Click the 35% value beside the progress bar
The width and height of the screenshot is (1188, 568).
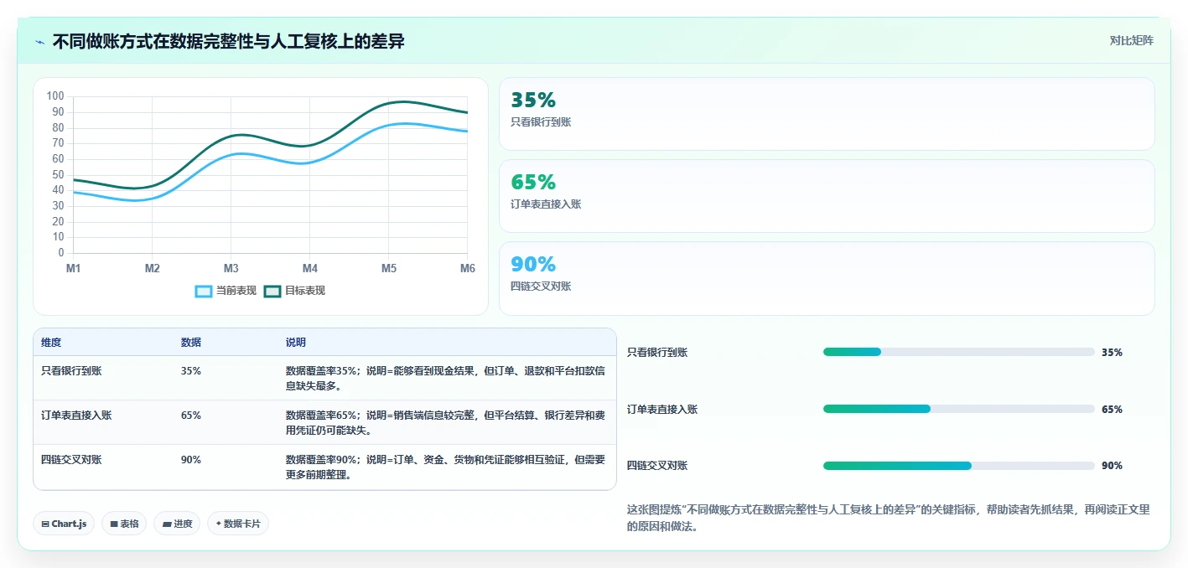[1112, 353]
